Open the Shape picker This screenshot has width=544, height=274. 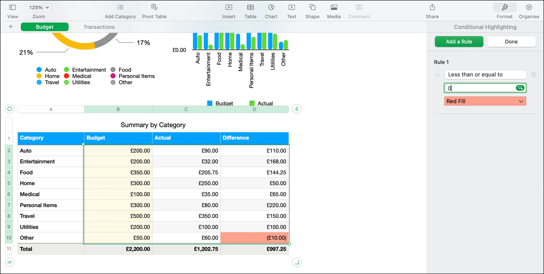(312, 8)
